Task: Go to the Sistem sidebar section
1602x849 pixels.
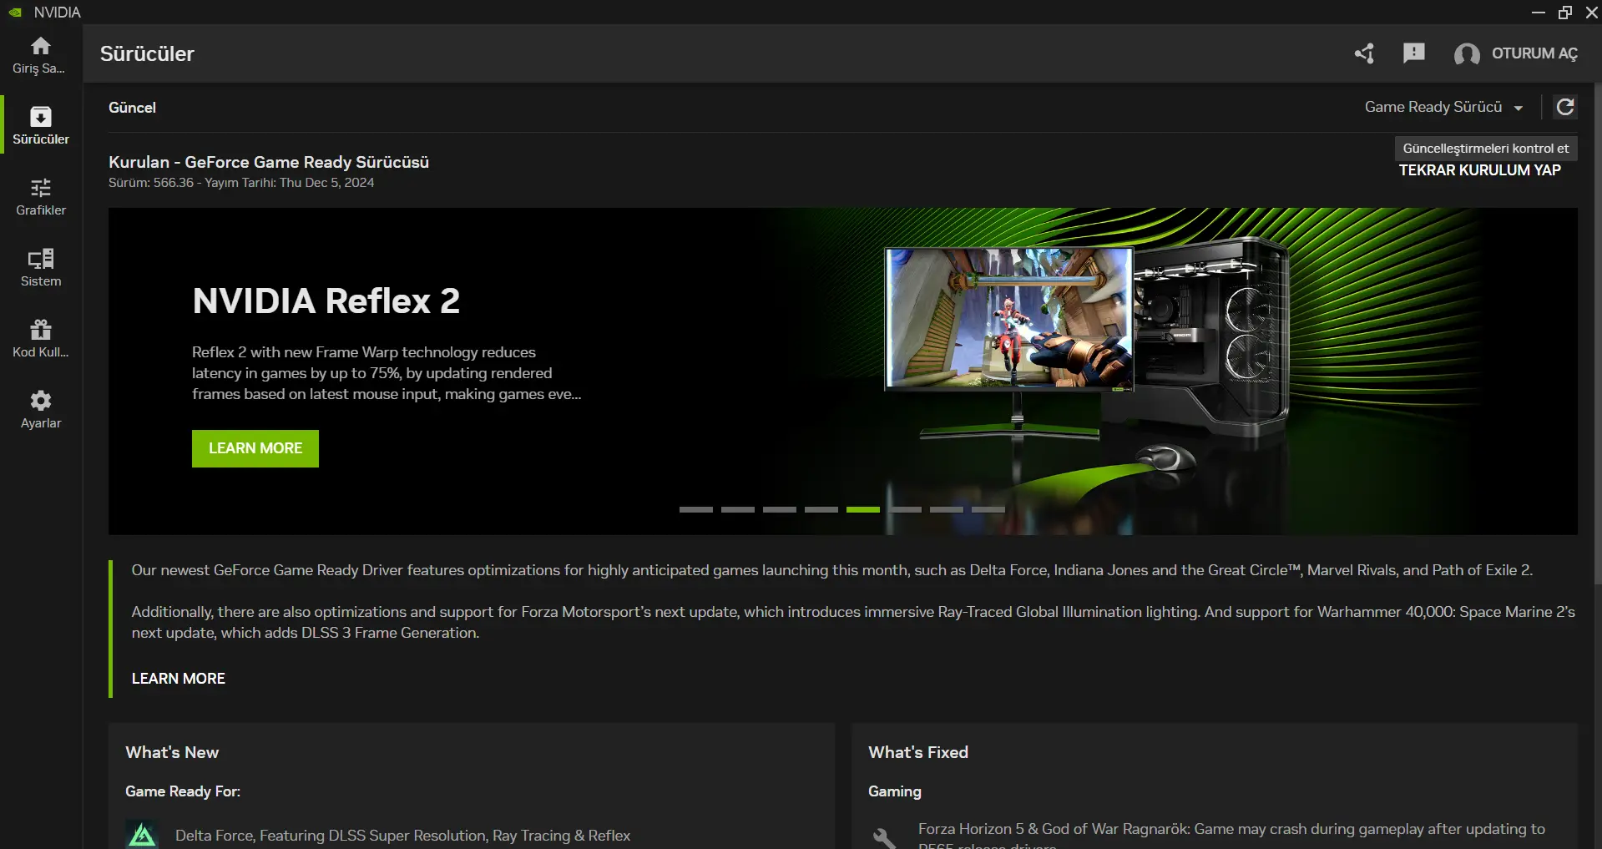Action: 40,268
